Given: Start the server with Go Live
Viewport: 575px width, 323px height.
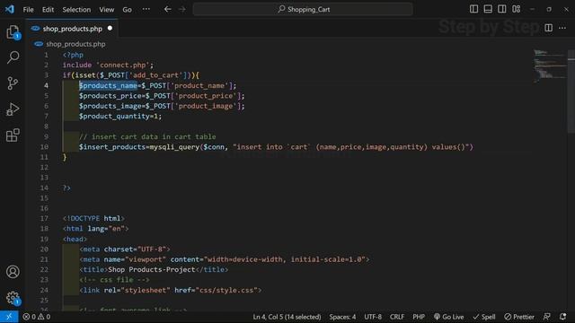Looking at the screenshot, I should tap(449, 317).
